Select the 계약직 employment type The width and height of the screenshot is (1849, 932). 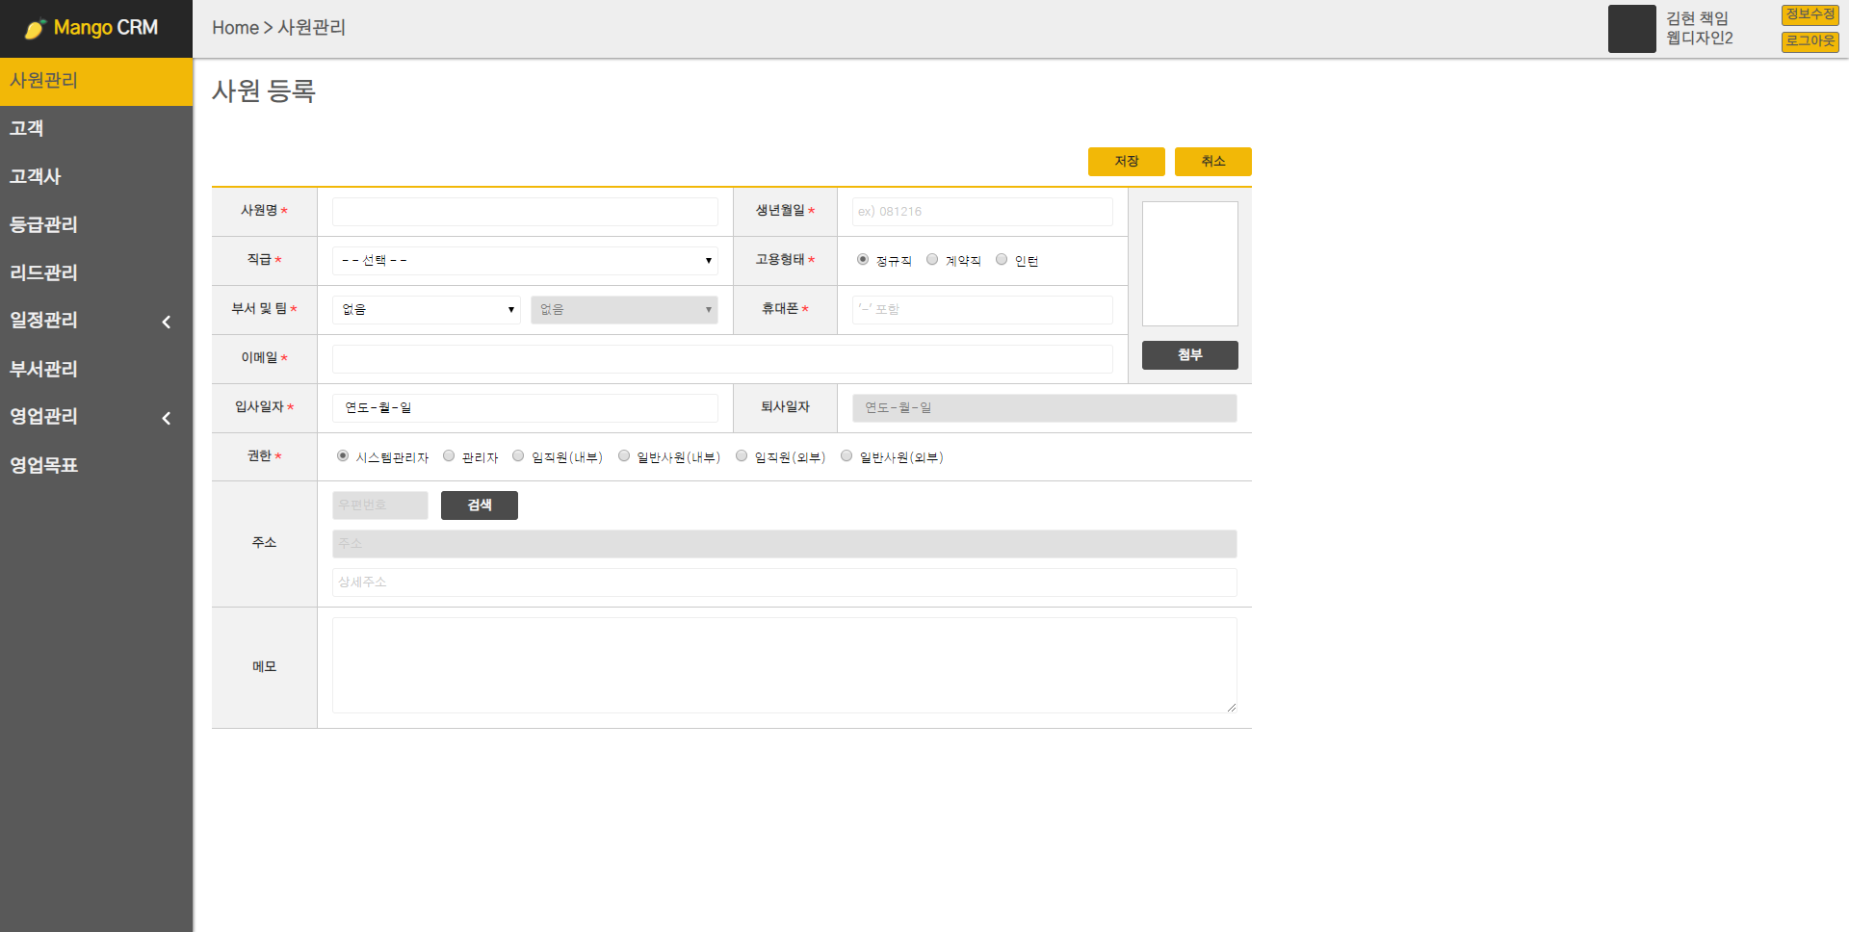pos(931,258)
